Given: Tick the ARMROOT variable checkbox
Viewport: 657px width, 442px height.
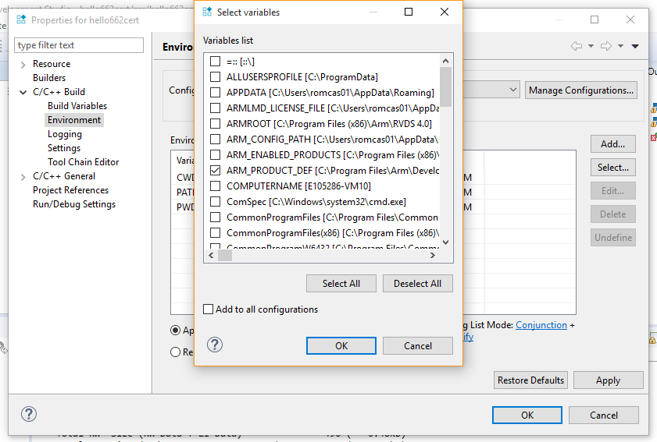Looking at the screenshot, I should pyautogui.click(x=215, y=124).
